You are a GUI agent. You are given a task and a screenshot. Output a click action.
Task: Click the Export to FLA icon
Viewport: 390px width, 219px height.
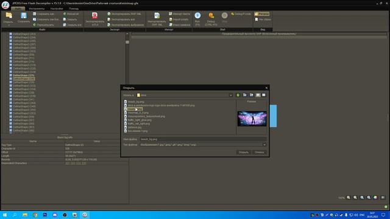click(x=95, y=15)
